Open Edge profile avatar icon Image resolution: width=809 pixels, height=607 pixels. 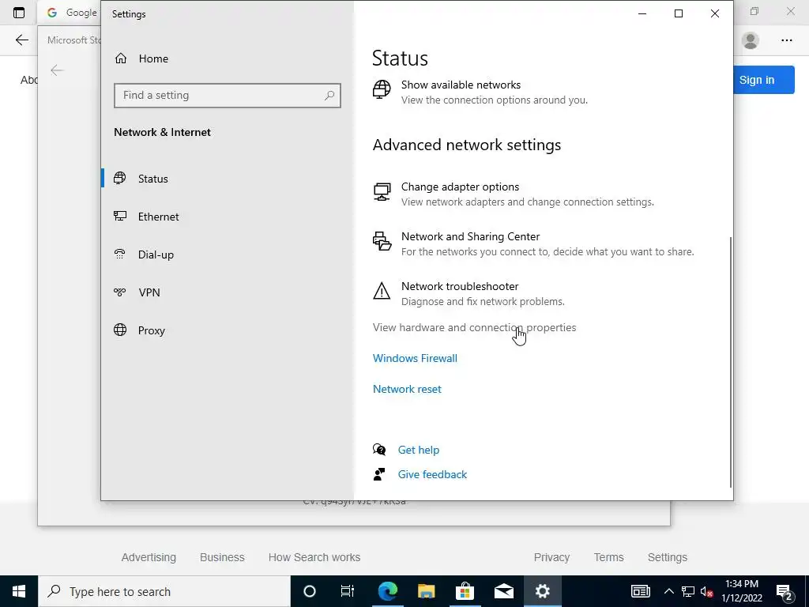coord(751,40)
